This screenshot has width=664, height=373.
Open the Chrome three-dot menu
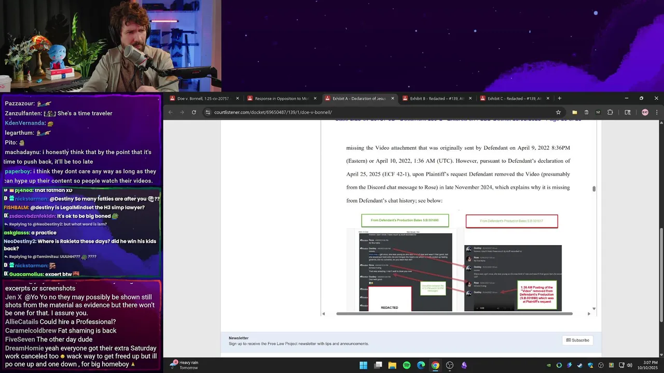pyautogui.click(x=657, y=112)
